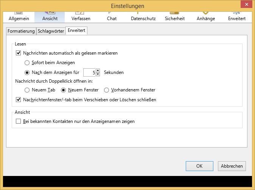Cancel with the Abbrechen button
The height and width of the screenshot is (190, 255).
(x=232, y=166)
